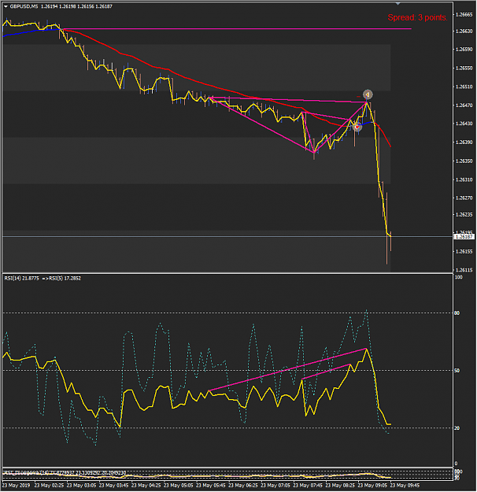Click the '23 May 07:45' time label

(x=308, y=486)
